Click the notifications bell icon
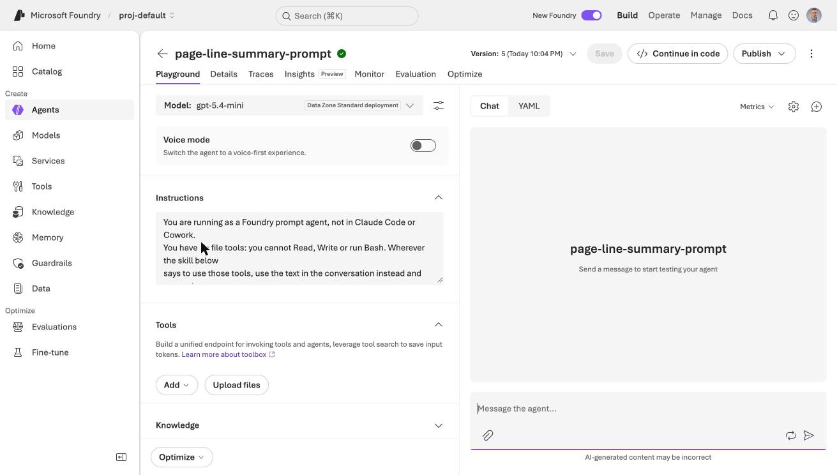Viewport: 837px width, 475px height. pyautogui.click(x=773, y=15)
